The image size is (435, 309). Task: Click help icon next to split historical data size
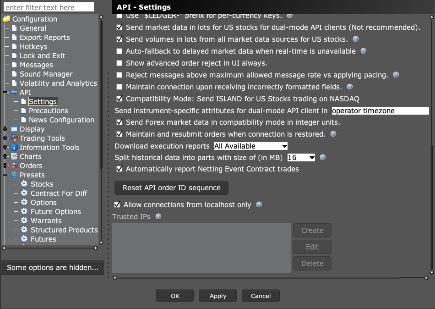[323, 157]
